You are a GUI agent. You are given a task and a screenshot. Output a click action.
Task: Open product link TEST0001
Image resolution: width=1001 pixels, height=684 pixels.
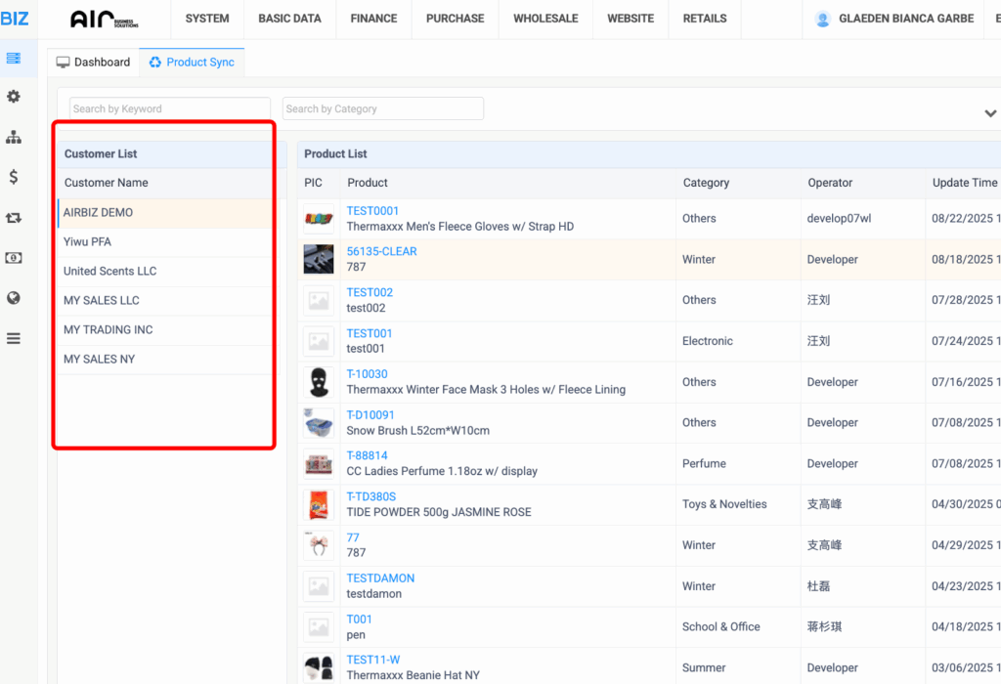pyautogui.click(x=372, y=211)
